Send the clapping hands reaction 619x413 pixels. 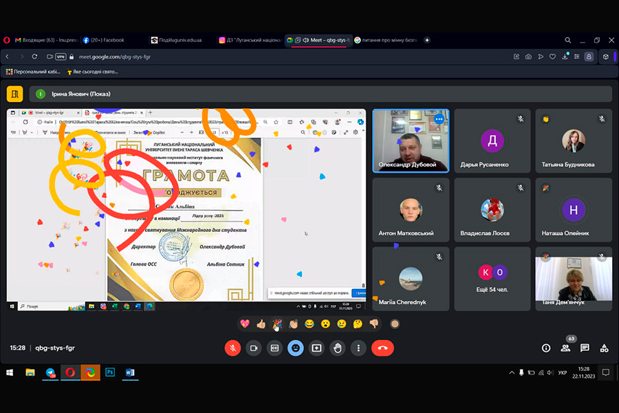(293, 324)
